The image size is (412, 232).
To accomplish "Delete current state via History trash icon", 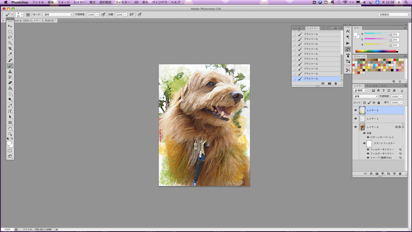I will tap(336, 84).
